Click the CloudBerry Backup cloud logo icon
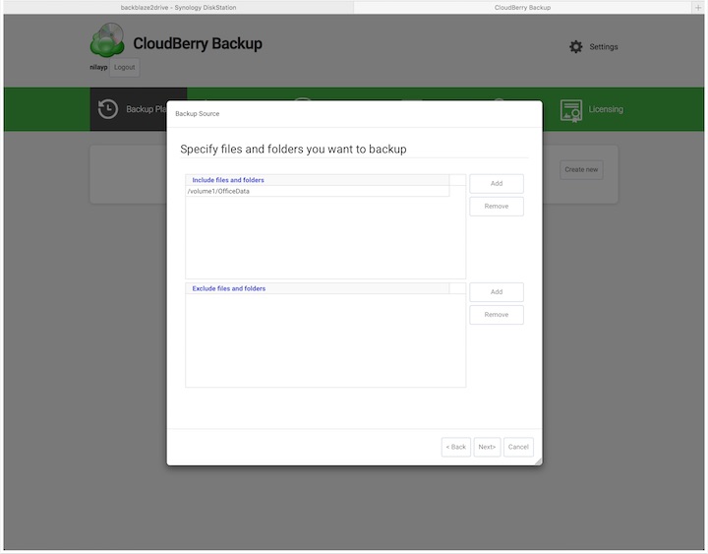 coord(107,40)
